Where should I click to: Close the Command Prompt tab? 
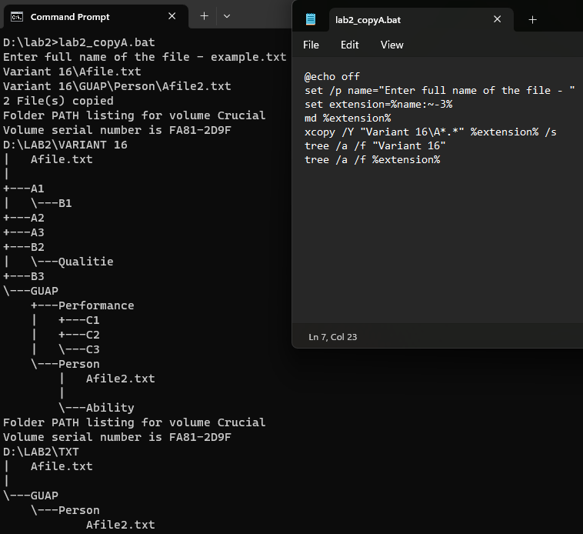pos(172,16)
